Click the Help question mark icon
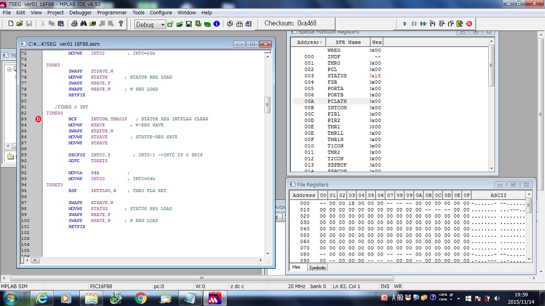The height and width of the screenshot is (306, 545). tap(120, 23)
